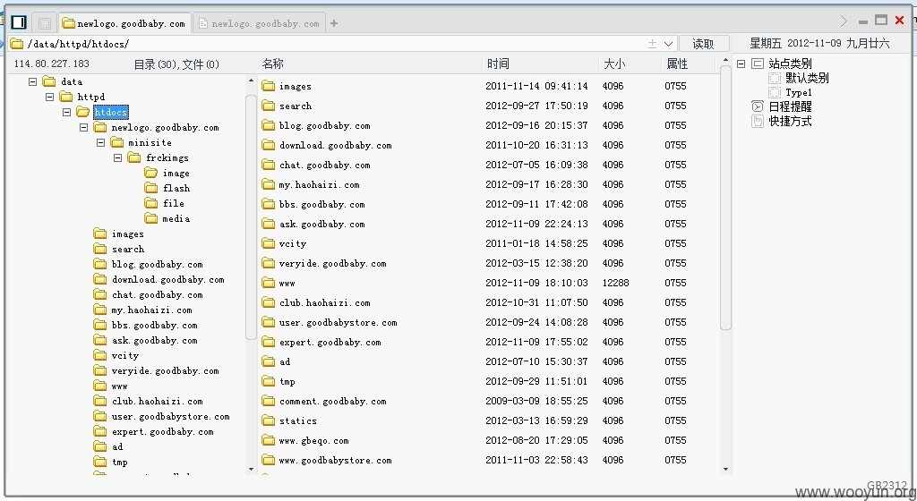Click download.goodbaby.com folder icon in list

point(269,146)
